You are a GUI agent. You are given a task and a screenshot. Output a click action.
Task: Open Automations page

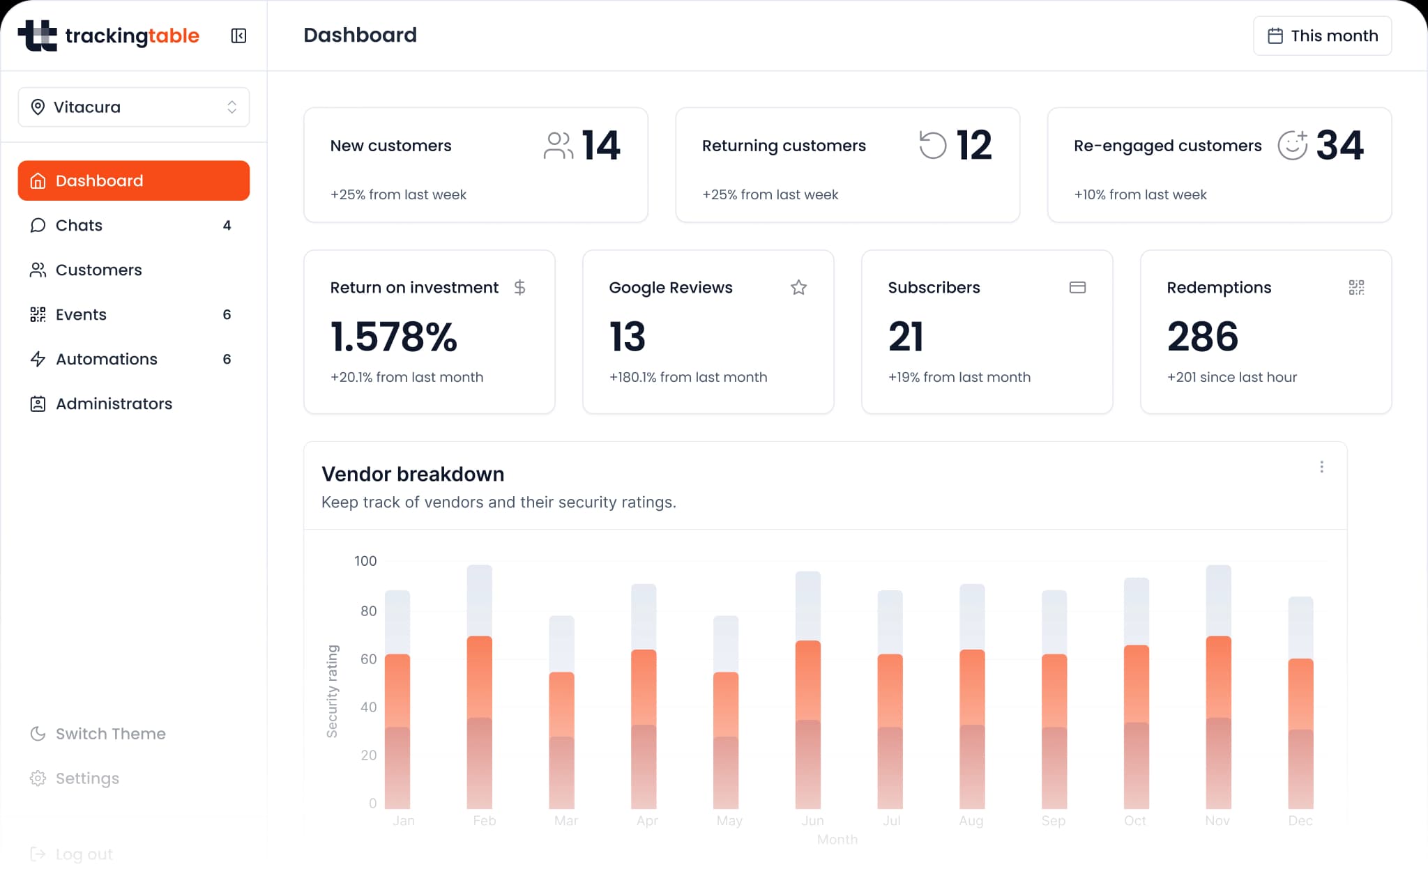134,359
